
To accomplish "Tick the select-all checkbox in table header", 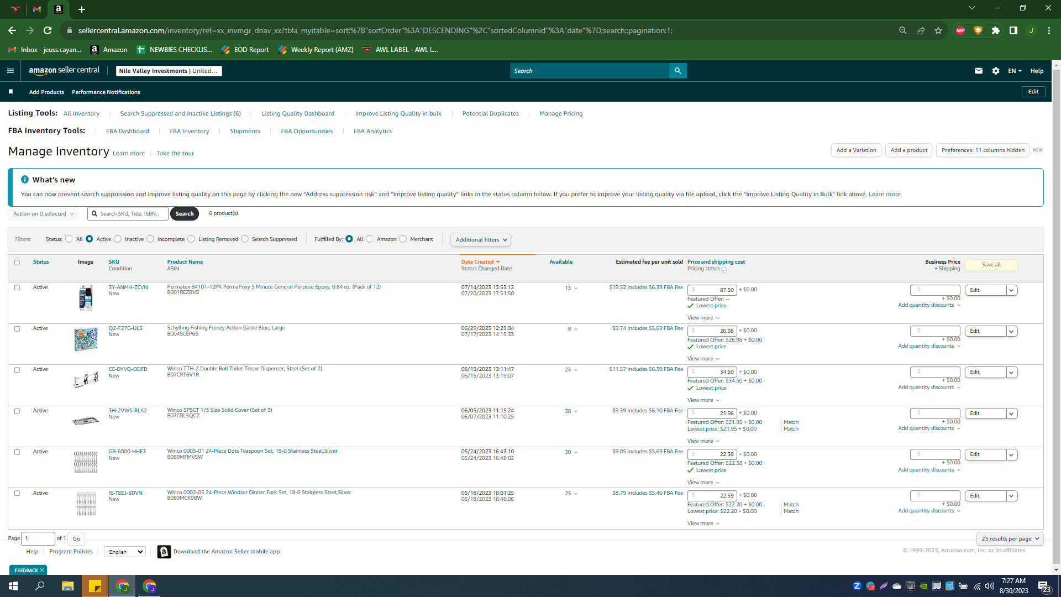I will (17, 263).
